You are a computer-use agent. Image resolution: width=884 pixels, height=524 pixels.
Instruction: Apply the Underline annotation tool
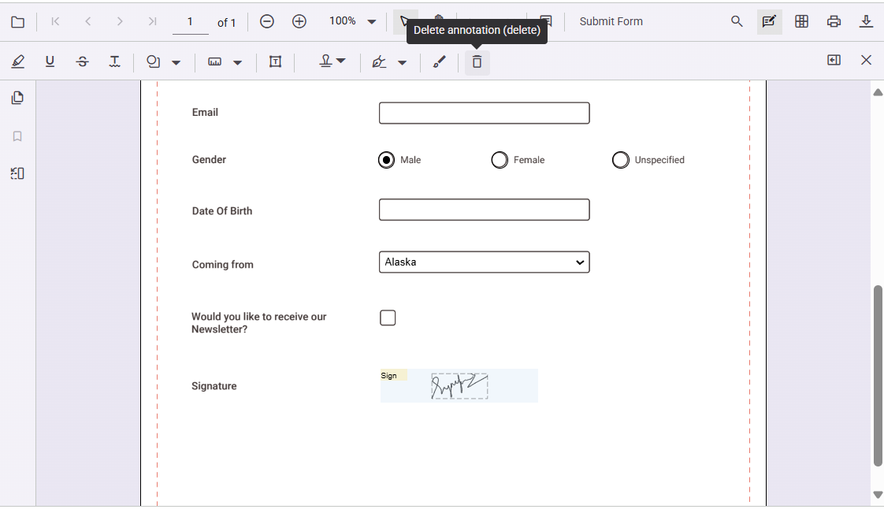click(50, 60)
